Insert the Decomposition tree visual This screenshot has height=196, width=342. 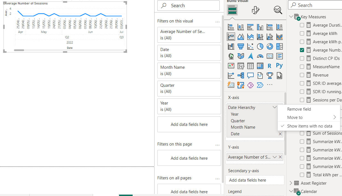pos(241,75)
